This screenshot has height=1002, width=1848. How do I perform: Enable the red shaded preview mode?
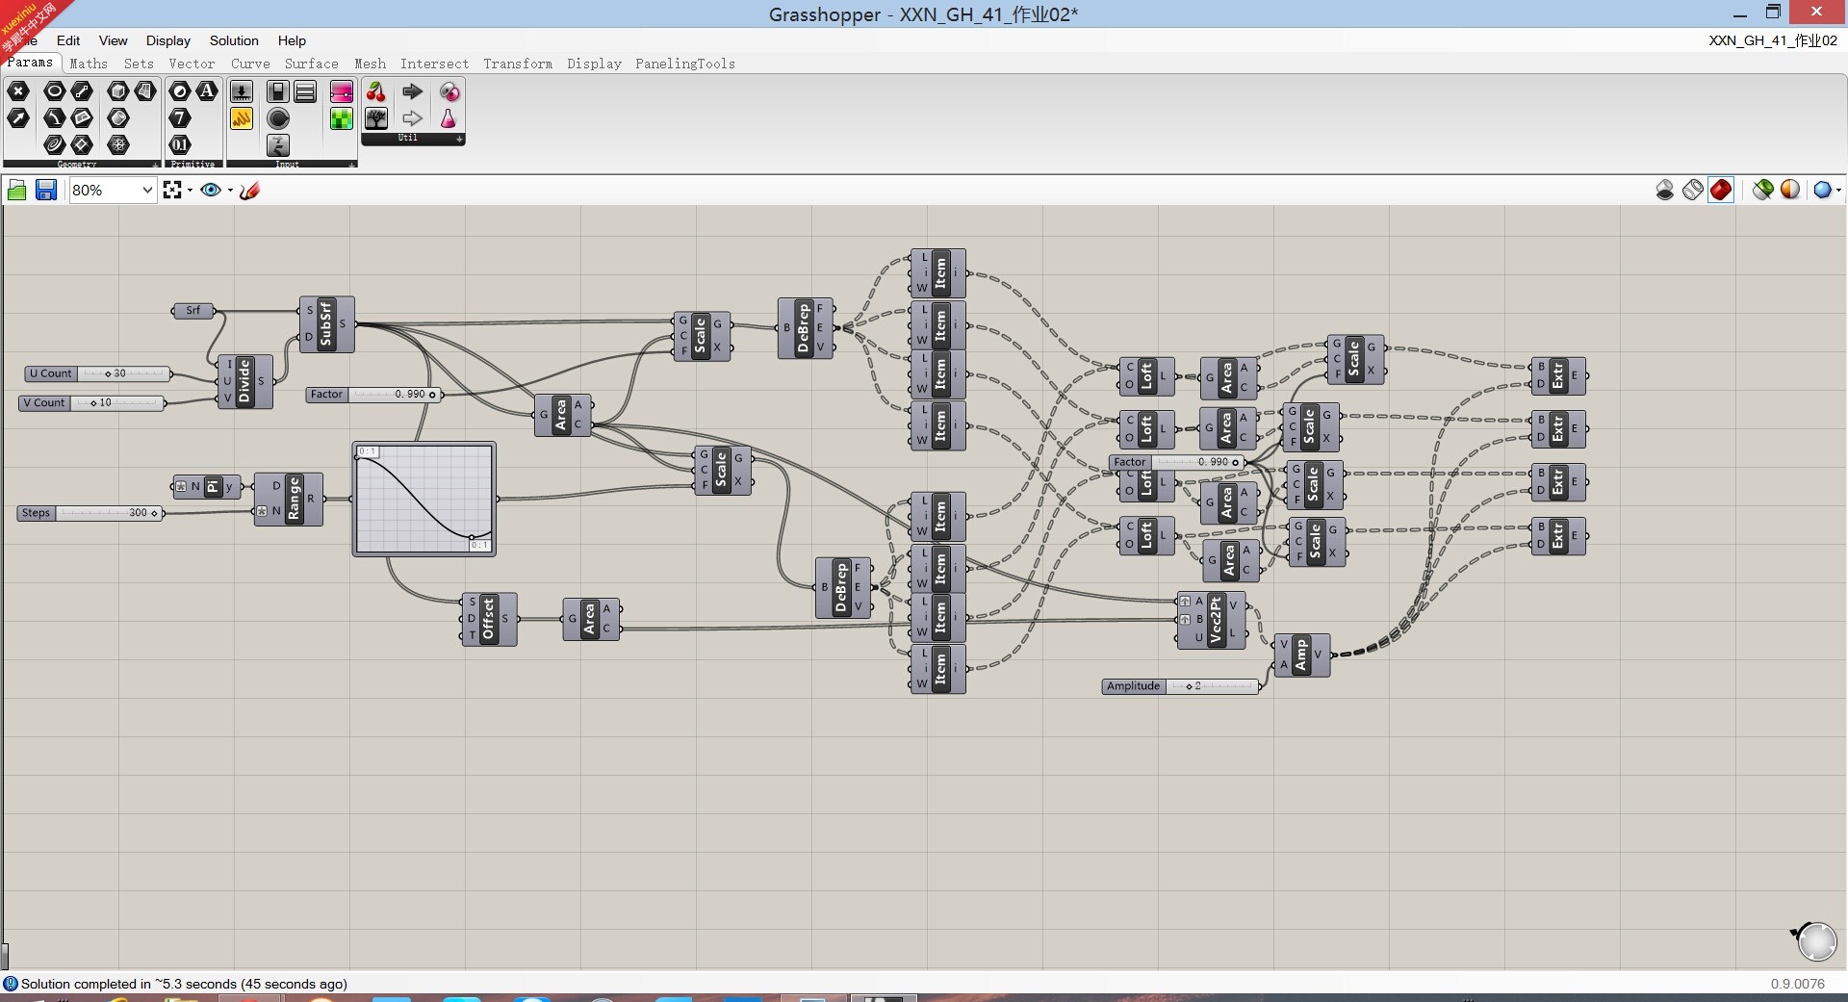point(1721,190)
